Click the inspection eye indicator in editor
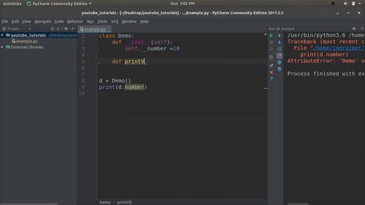 (265, 34)
